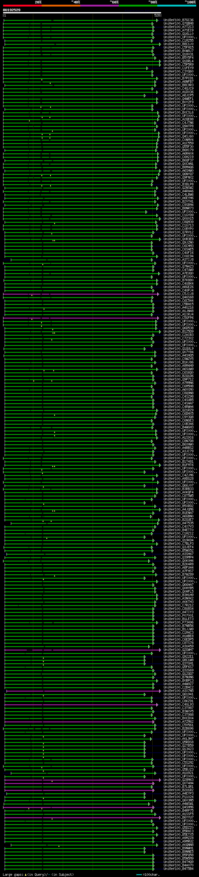Click the purple ~60% identity color segment

click(x=99, y=6)
